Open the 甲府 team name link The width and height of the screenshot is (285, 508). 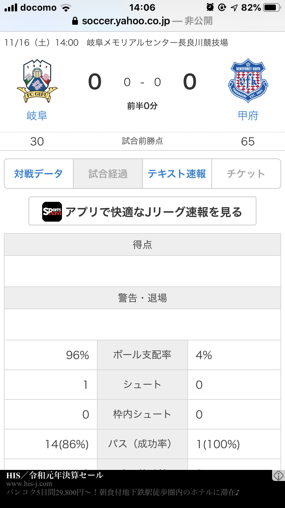[248, 116]
